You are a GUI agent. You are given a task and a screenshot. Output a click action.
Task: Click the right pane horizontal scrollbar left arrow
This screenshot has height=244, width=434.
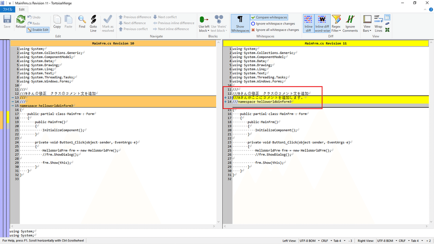tap(225, 226)
